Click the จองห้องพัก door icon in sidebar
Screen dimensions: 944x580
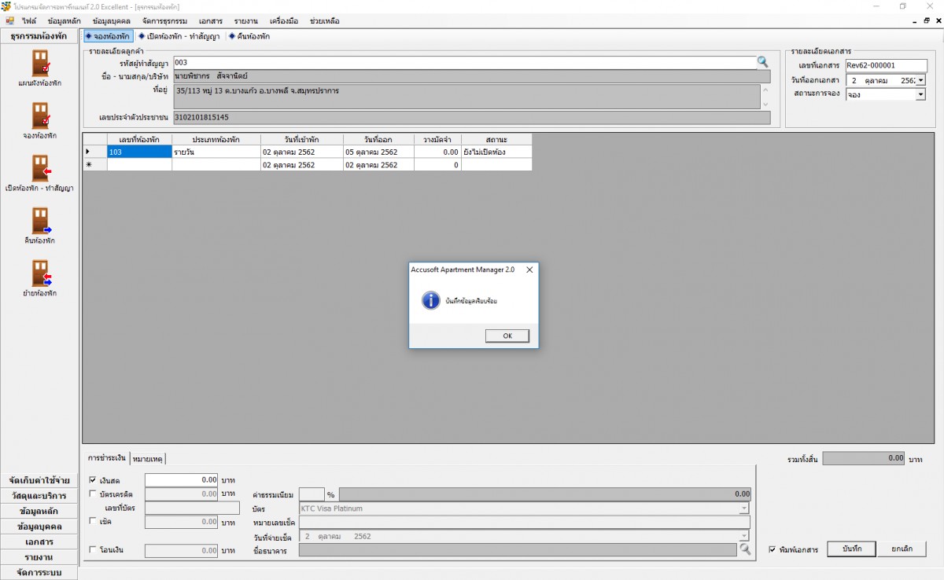pyautogui.click(x=40, y=116)
